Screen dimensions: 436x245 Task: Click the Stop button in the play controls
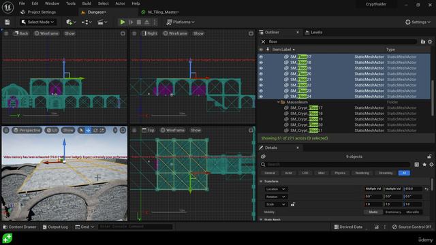139,22
